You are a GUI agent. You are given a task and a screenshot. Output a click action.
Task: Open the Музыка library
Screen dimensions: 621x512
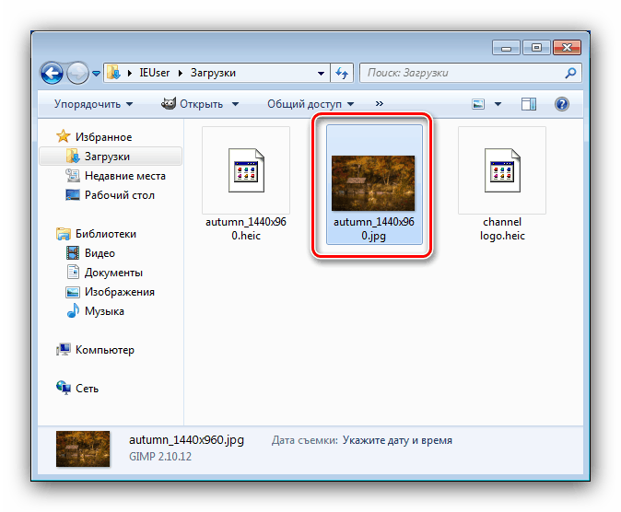(x=104, y=311)
